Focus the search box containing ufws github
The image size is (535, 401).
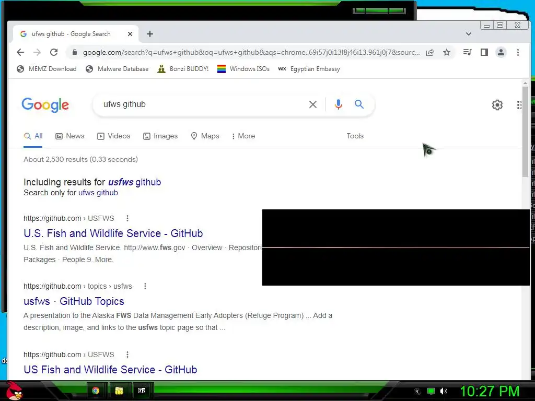tap(201, 104)
